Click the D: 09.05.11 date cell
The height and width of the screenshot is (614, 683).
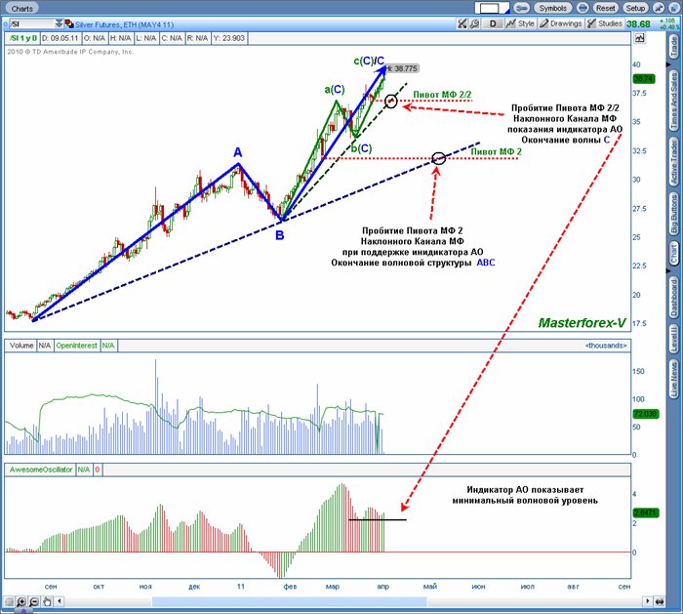[60, 38]
